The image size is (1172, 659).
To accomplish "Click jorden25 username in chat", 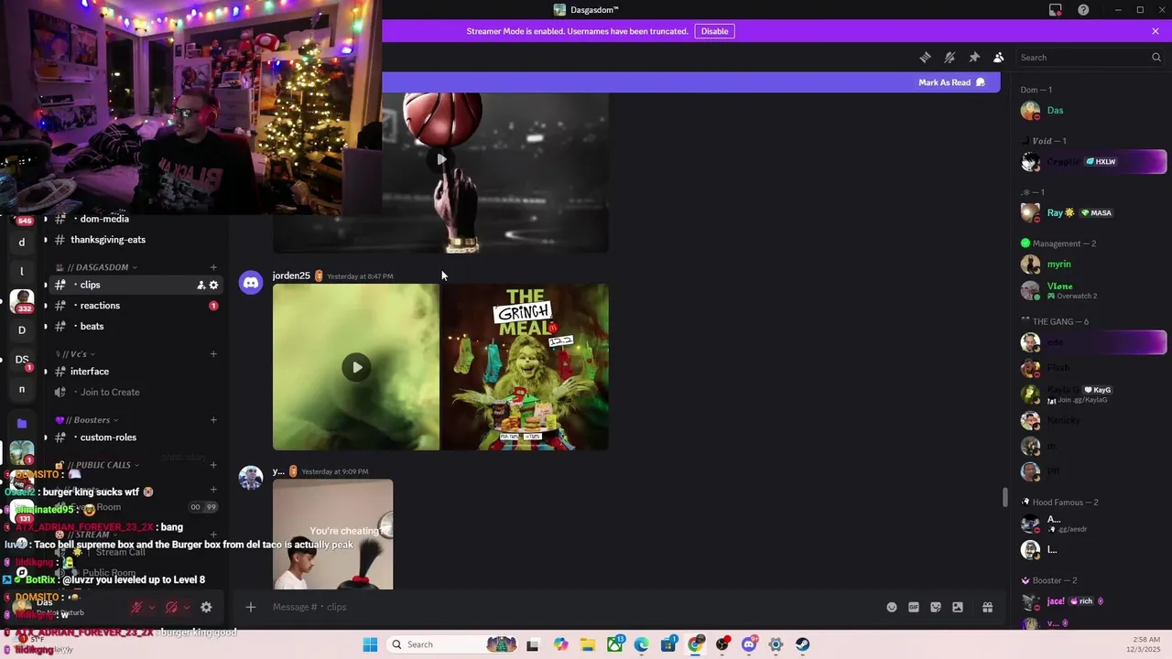I will pyautogui.click(x=291, y=275).
